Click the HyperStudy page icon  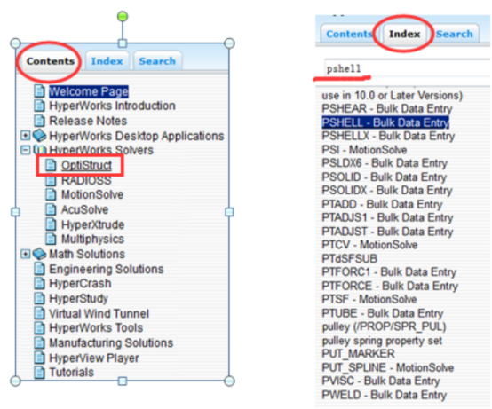(x=39, y=298)
